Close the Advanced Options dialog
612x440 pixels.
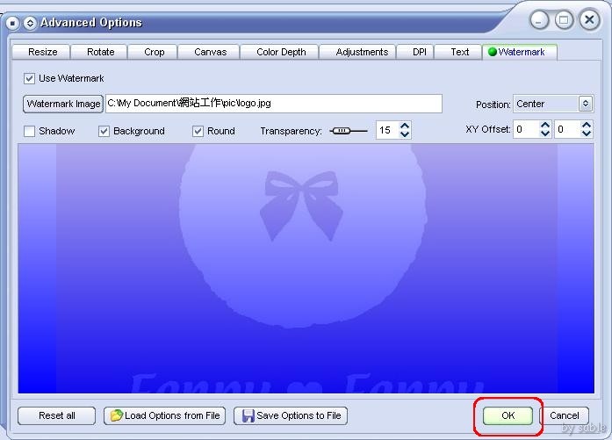(x=588, y=19)
